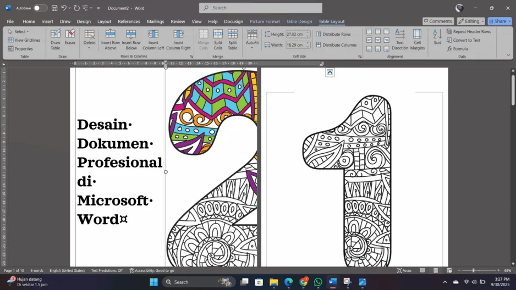
Task: Click the Undo icon
Action: [x=64, y=8]
